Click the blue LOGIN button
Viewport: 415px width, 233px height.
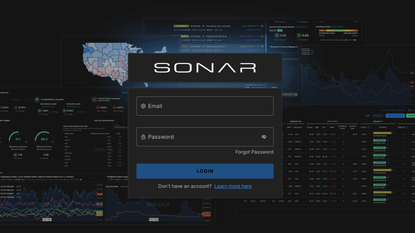pyautogui.click(x=205, y=171)
